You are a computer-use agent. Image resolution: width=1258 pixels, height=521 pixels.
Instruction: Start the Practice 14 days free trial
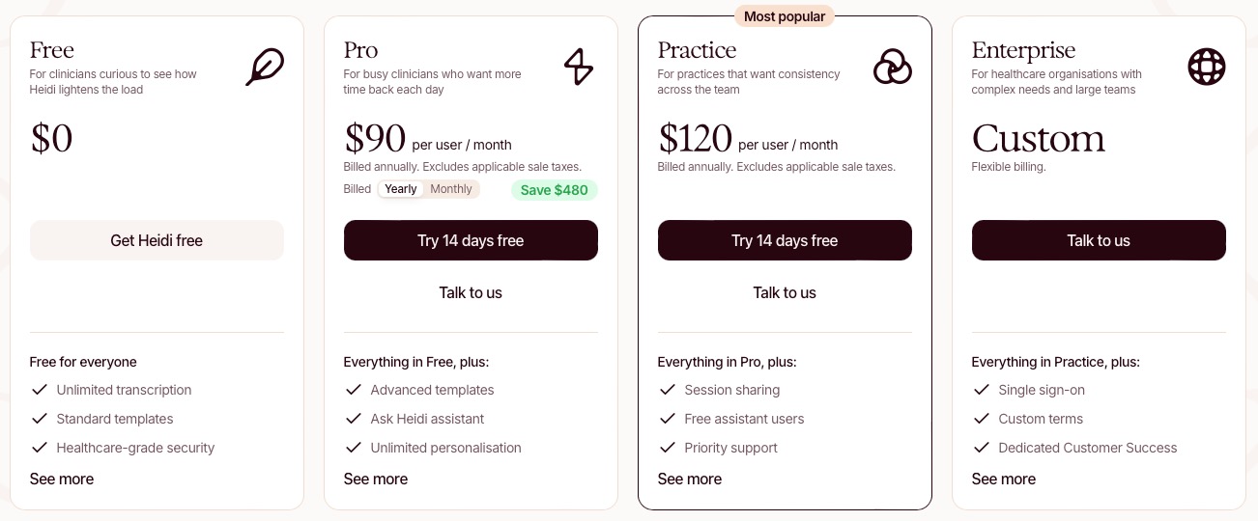[x=785, y=240]
